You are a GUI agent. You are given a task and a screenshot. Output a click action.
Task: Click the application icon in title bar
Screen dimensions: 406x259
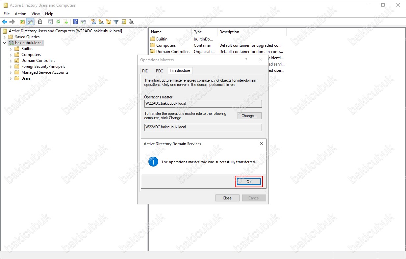point(5,5)
